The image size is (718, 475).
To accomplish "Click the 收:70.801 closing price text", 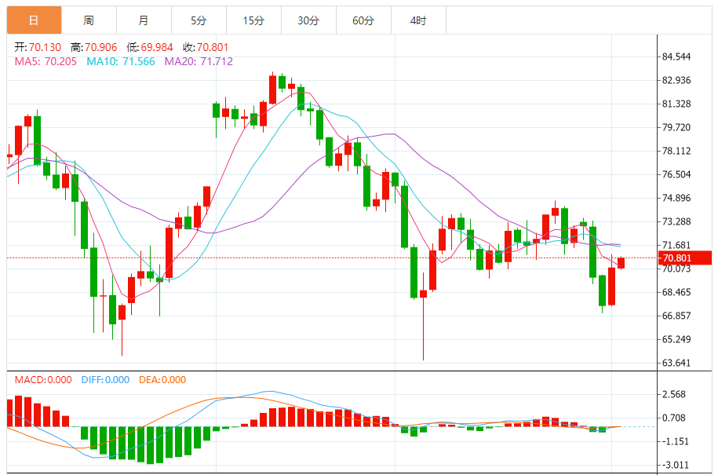I will [206, 47].
